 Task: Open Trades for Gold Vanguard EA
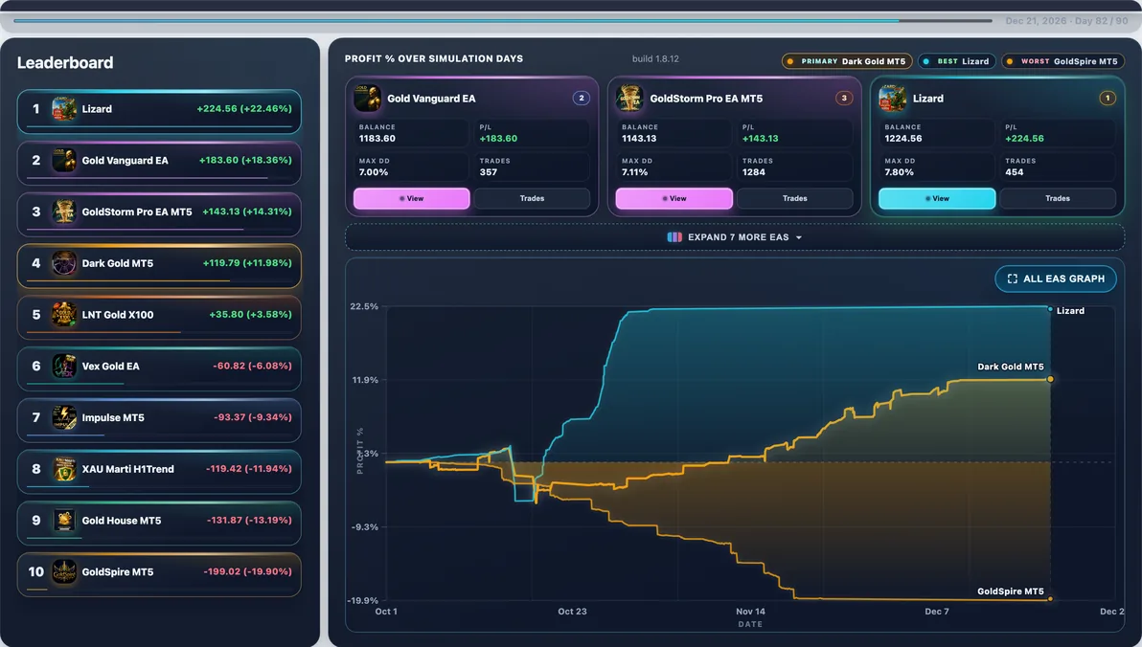532,199
